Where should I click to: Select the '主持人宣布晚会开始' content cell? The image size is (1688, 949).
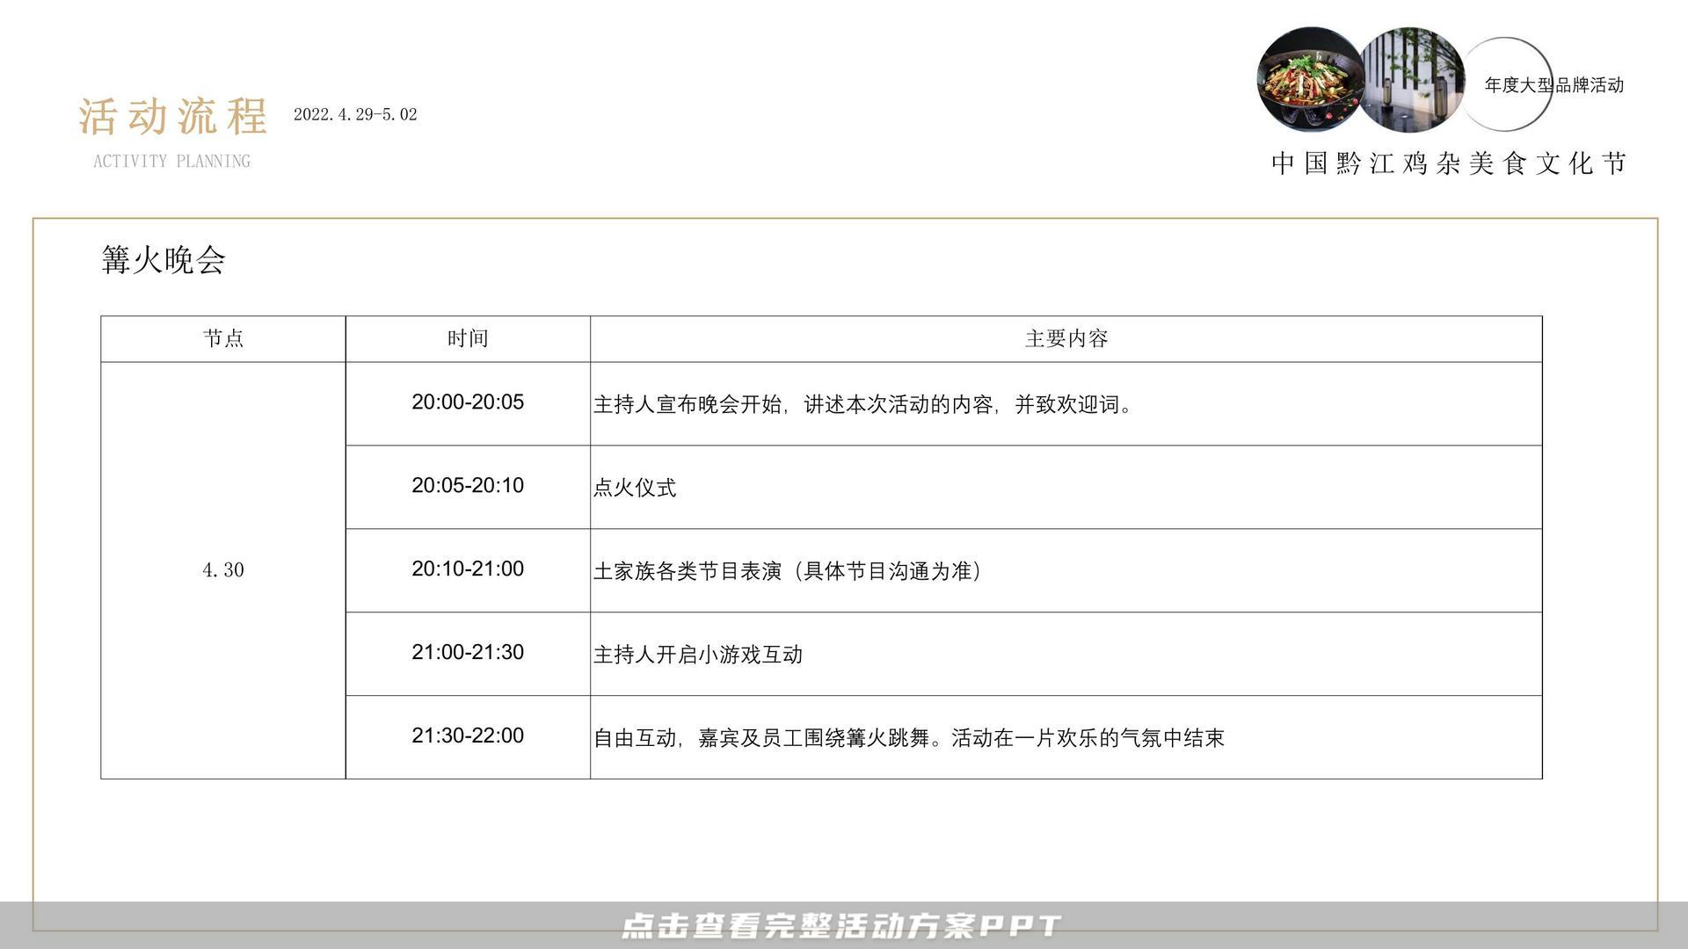click(x=1066, y=403)
